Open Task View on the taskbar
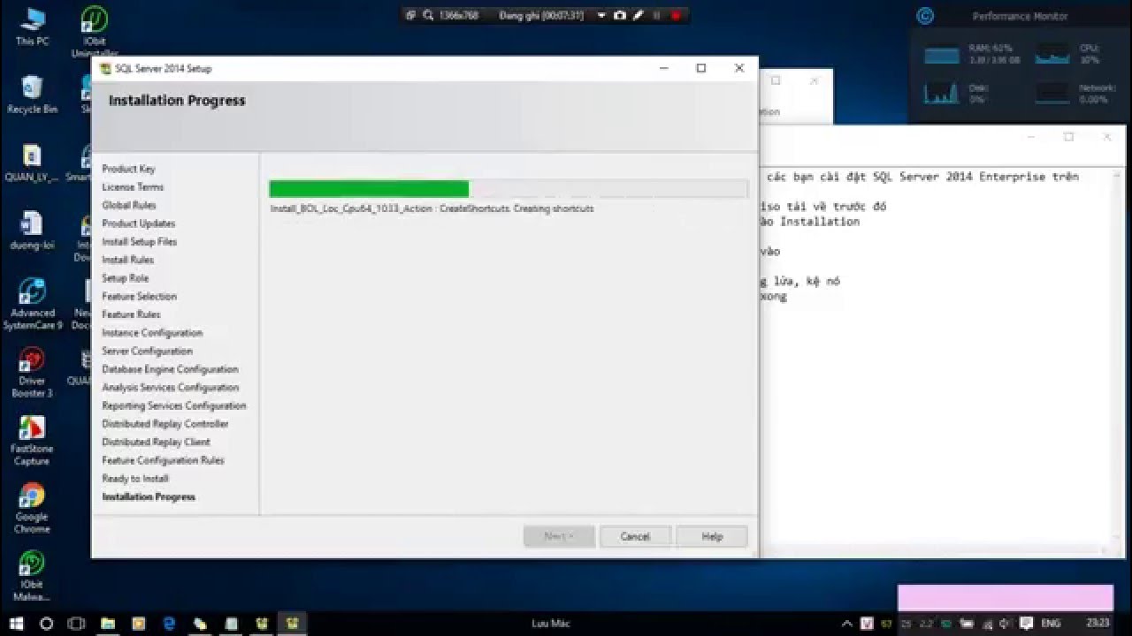1132x636 pixels. tap(76, 623)
